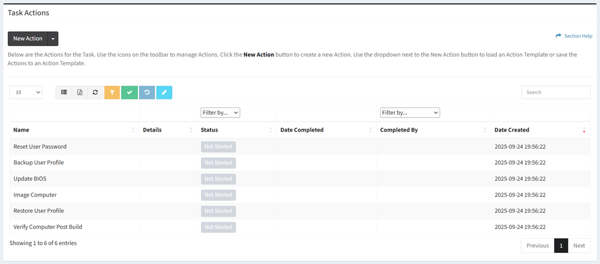
Task: Click the green checkmark complete button
Action: [x=129, y=92]
